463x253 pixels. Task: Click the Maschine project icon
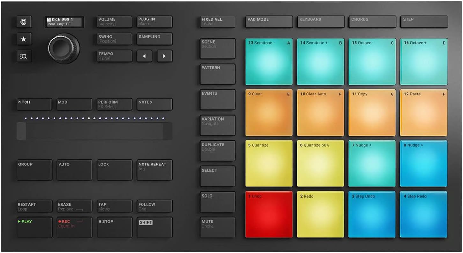23,22
